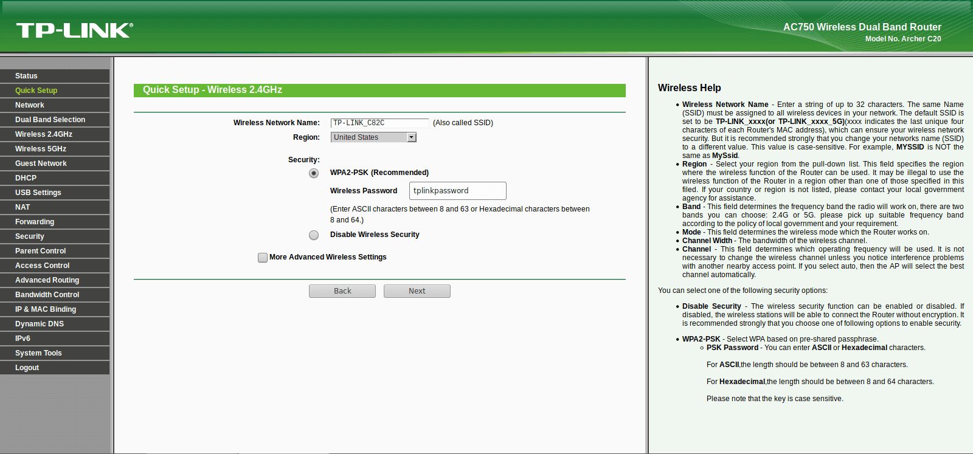973x454 pixels.
Task: Open the Network sidebar menu
Action: point(55,105)
